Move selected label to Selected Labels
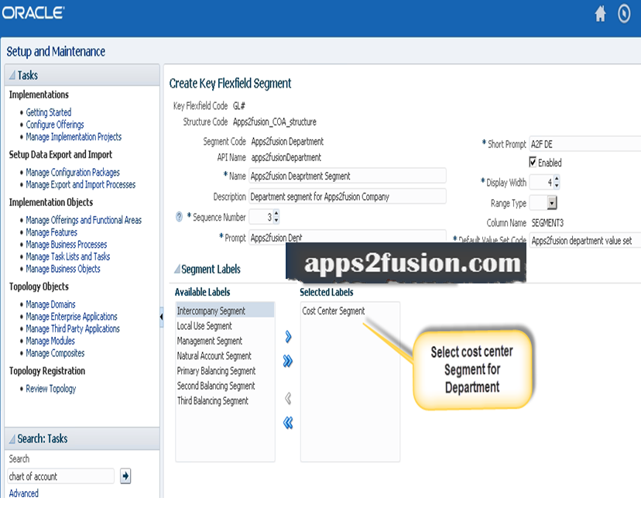641x515 pixels. 288,337
